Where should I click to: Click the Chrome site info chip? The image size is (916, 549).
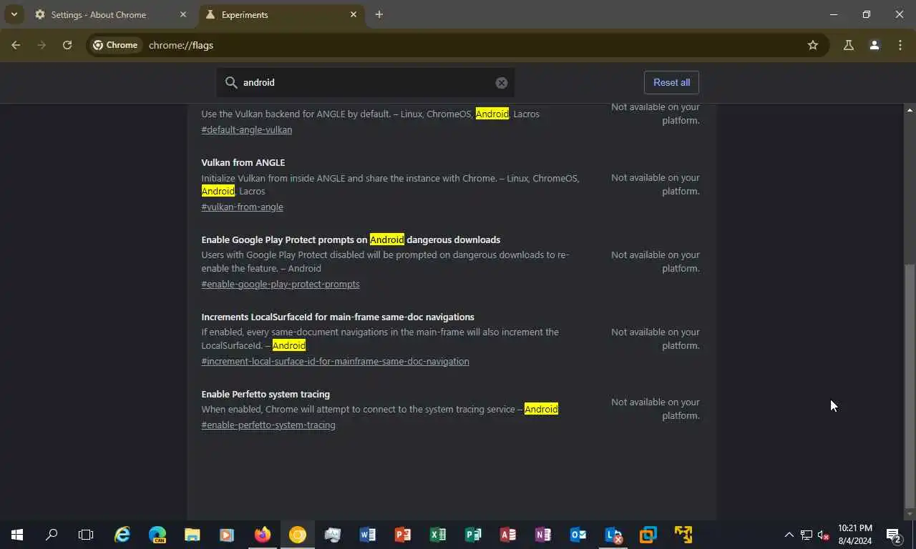(x=114, y=45)
